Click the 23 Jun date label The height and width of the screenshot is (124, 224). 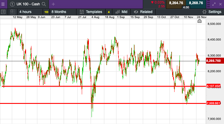pos(56,17)
